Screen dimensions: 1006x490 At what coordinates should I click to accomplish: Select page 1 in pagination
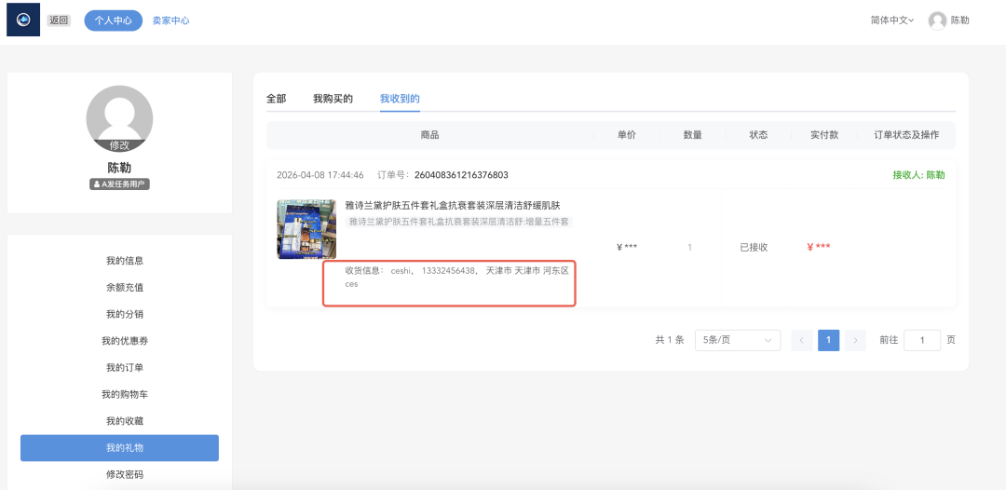(828, 341)
